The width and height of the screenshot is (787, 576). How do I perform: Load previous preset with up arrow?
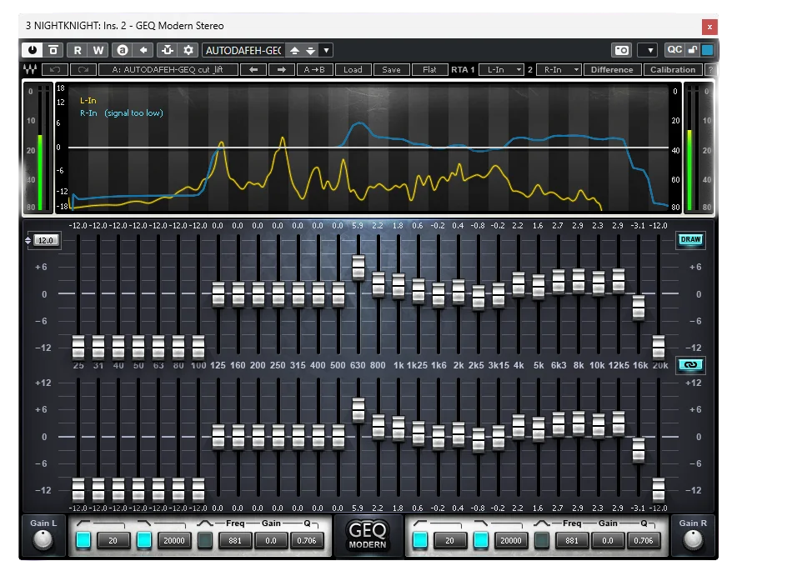pyautogui.click(x=295, y=51)
